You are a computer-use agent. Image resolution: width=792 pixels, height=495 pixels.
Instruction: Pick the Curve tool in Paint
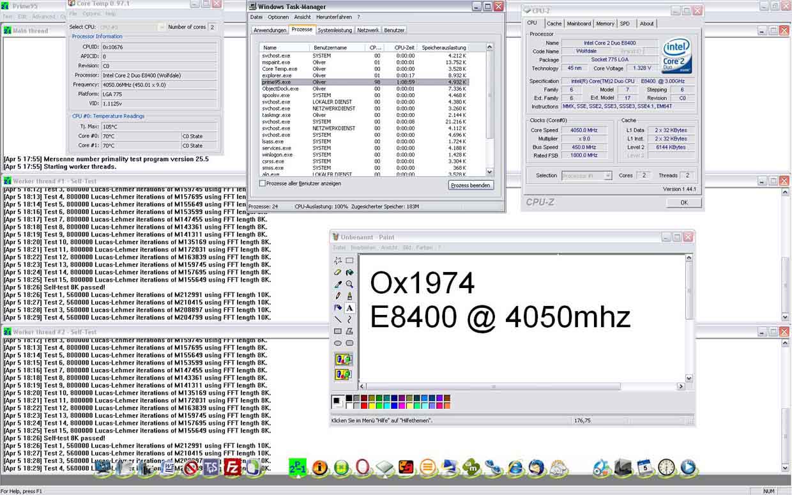tap(349, 319)
